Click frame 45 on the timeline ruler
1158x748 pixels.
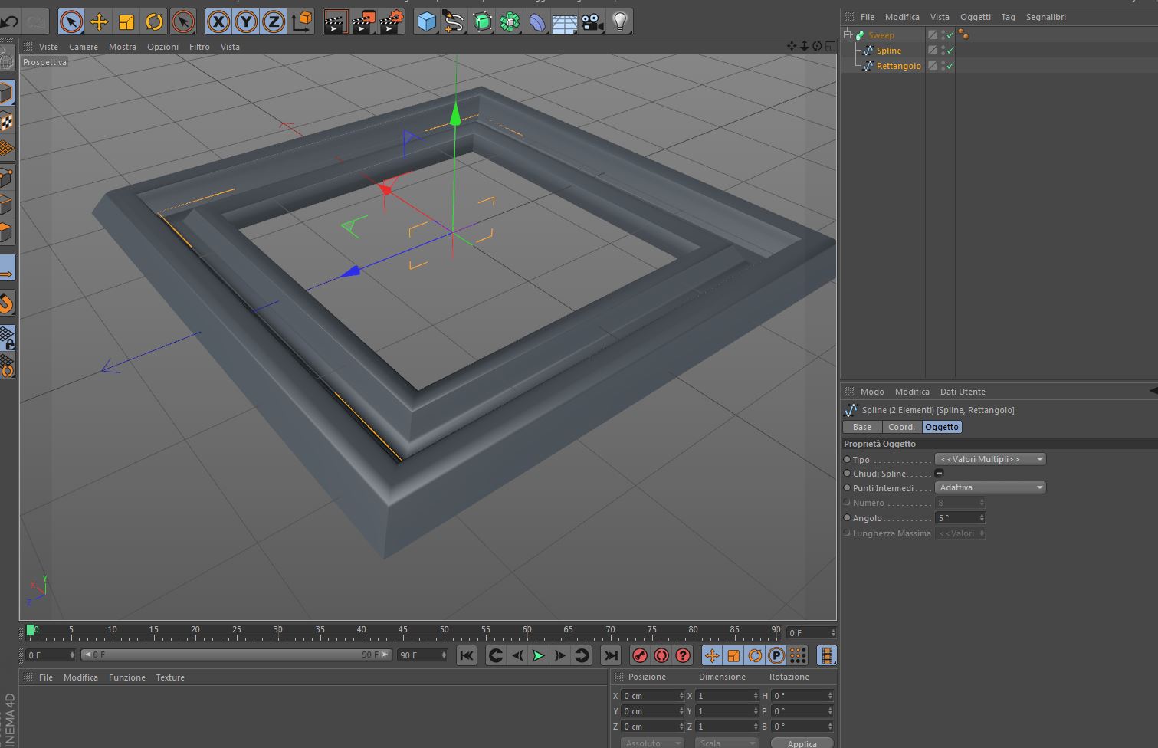[x=402, y=632]
